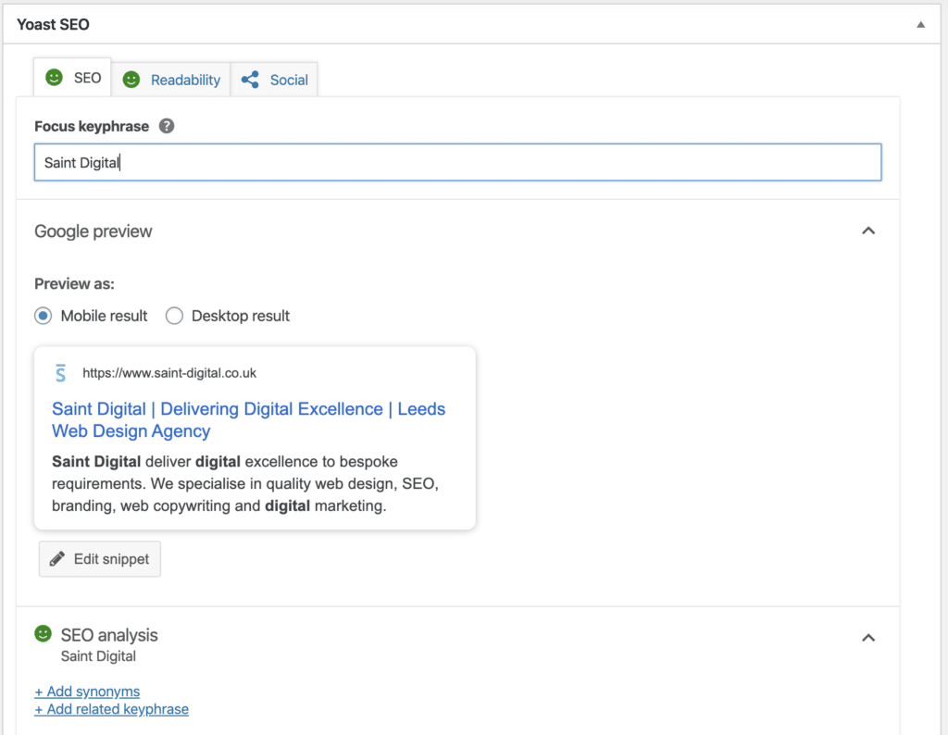Click the preview meta description text

(x=244, y=483)
